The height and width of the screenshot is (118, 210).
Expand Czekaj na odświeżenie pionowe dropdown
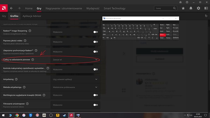(x=75, y=60)
